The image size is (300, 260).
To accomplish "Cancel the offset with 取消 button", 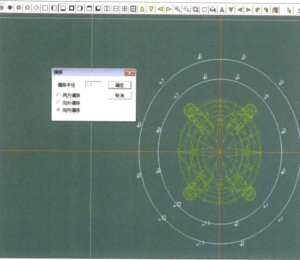I will coord(120,95).
